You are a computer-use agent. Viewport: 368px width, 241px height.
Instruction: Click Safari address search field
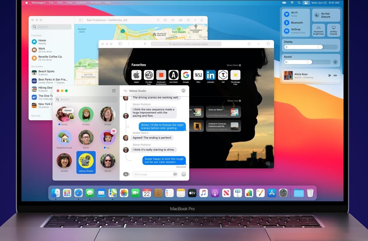[186, 44]
